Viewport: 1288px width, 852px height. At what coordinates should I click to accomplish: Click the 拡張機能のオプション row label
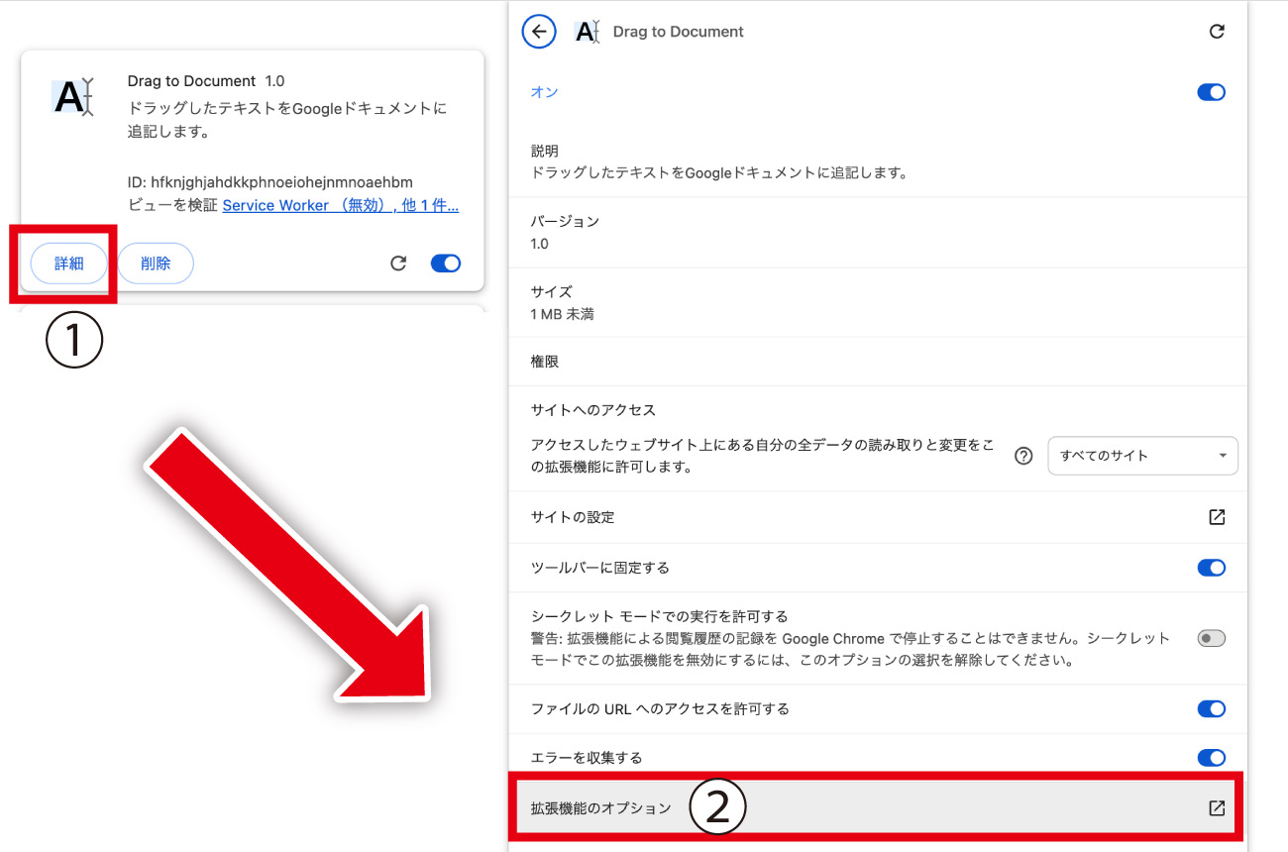(x=600, y=808)
